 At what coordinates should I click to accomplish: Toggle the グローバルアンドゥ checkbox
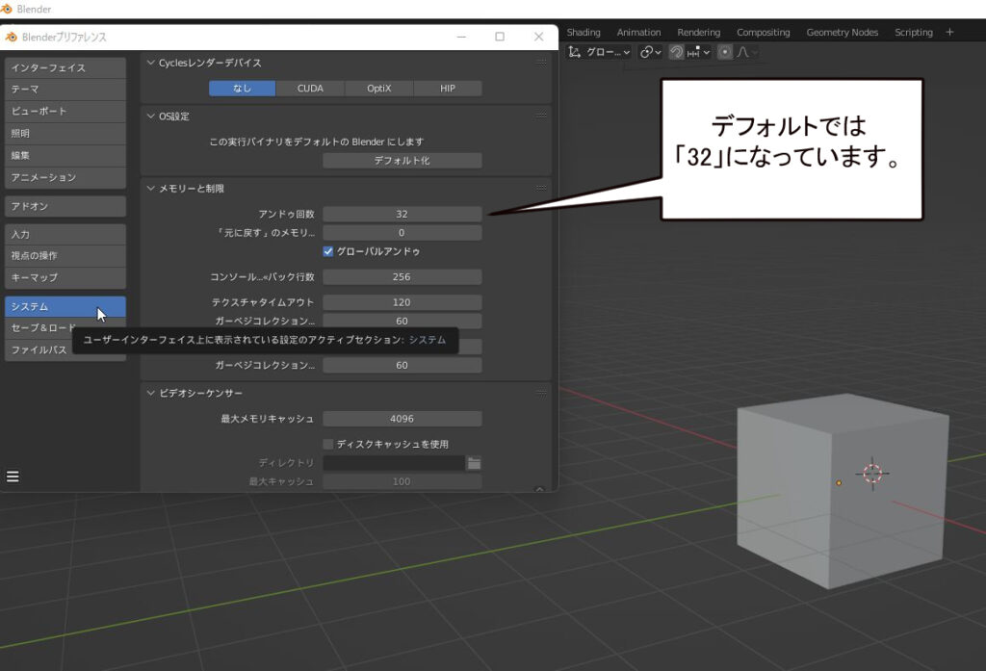pyautogui.click(x=327, y=251)
